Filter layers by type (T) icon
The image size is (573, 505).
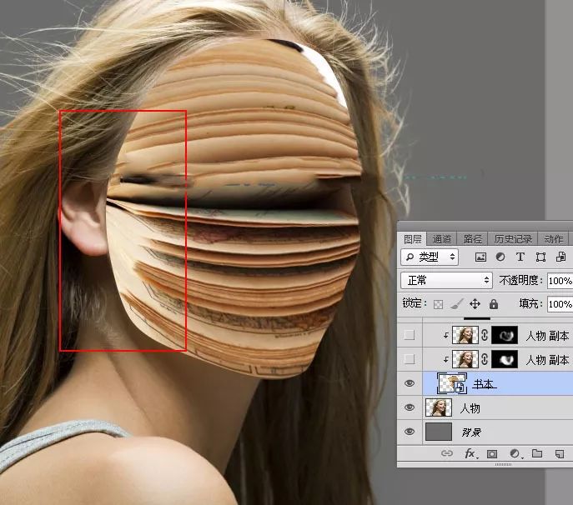(x=520, y=257)
